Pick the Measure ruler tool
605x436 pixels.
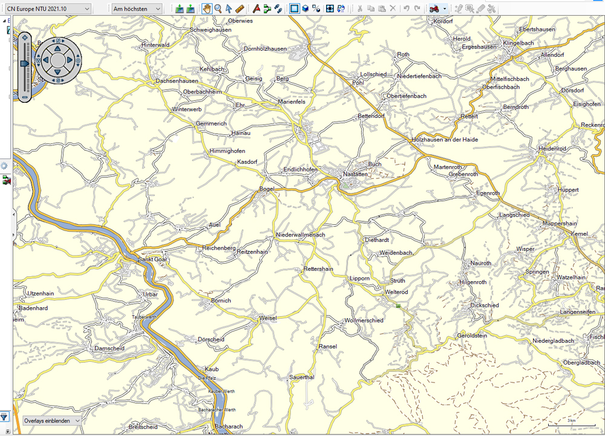pyautogui.click(x=240, y=8)
